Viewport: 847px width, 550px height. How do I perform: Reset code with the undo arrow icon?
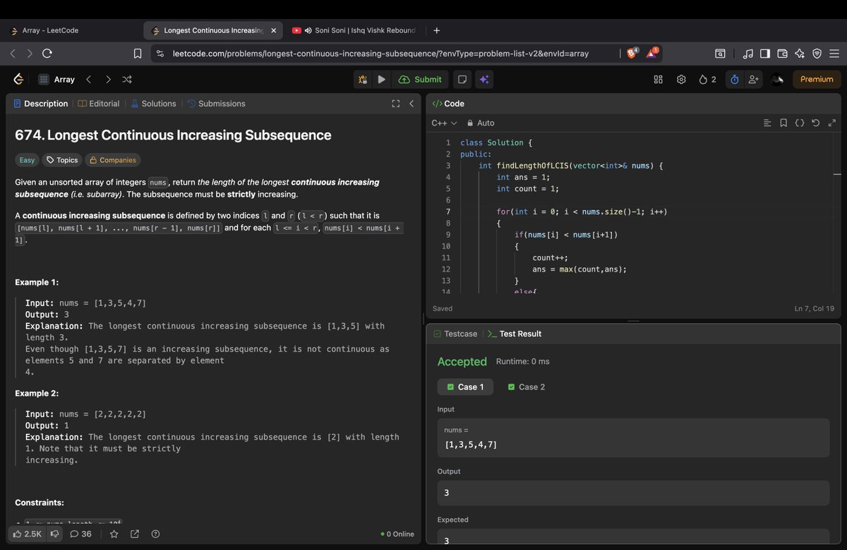816,123
